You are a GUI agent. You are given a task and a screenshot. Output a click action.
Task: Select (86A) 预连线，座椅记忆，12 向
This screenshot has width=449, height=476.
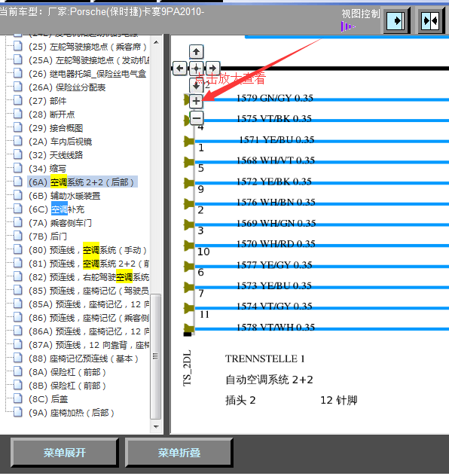(89, 331)
